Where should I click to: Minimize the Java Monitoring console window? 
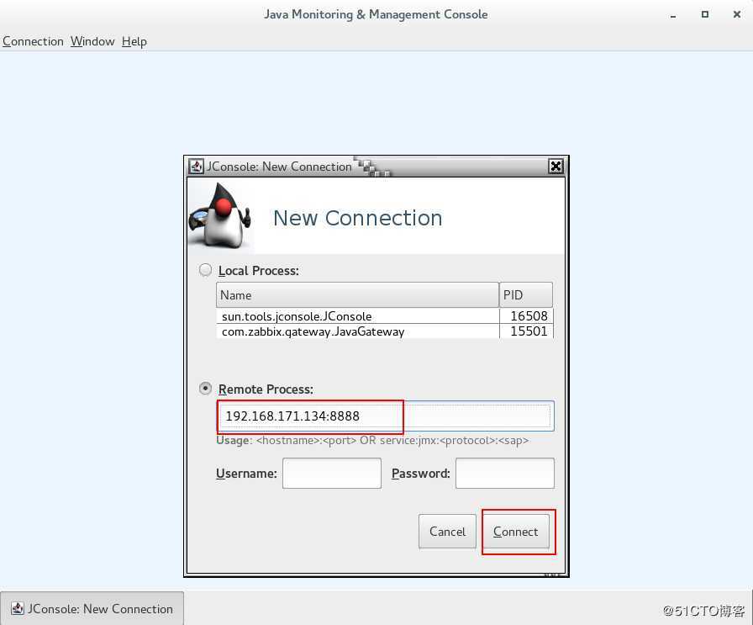point(673,15)
